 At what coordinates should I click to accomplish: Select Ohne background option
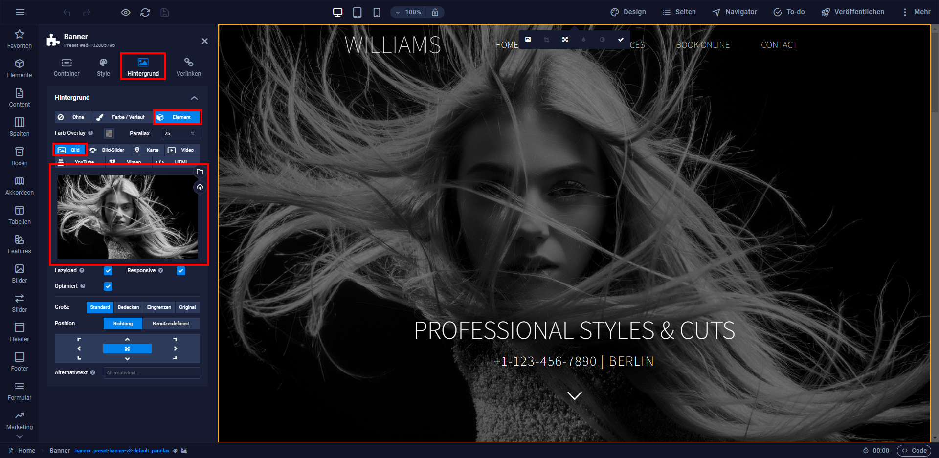point(73,117)
